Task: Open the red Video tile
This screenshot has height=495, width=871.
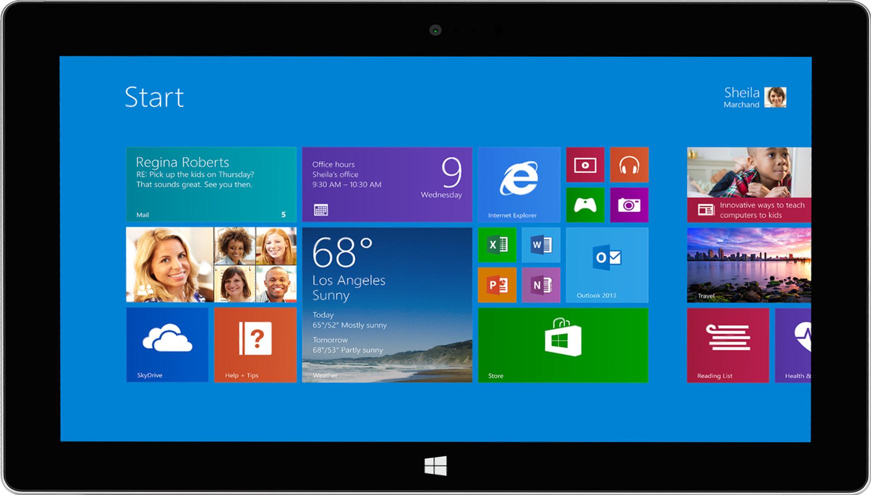Action: (585, 165)
